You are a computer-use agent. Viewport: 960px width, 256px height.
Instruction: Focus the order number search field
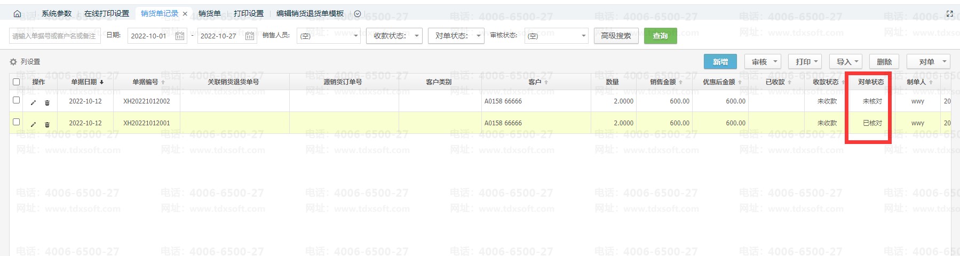click(x=54, y=36)
